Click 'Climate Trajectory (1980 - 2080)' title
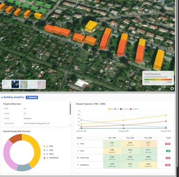The width and height of the screenshot is (179, 177). tap(91, 104)
